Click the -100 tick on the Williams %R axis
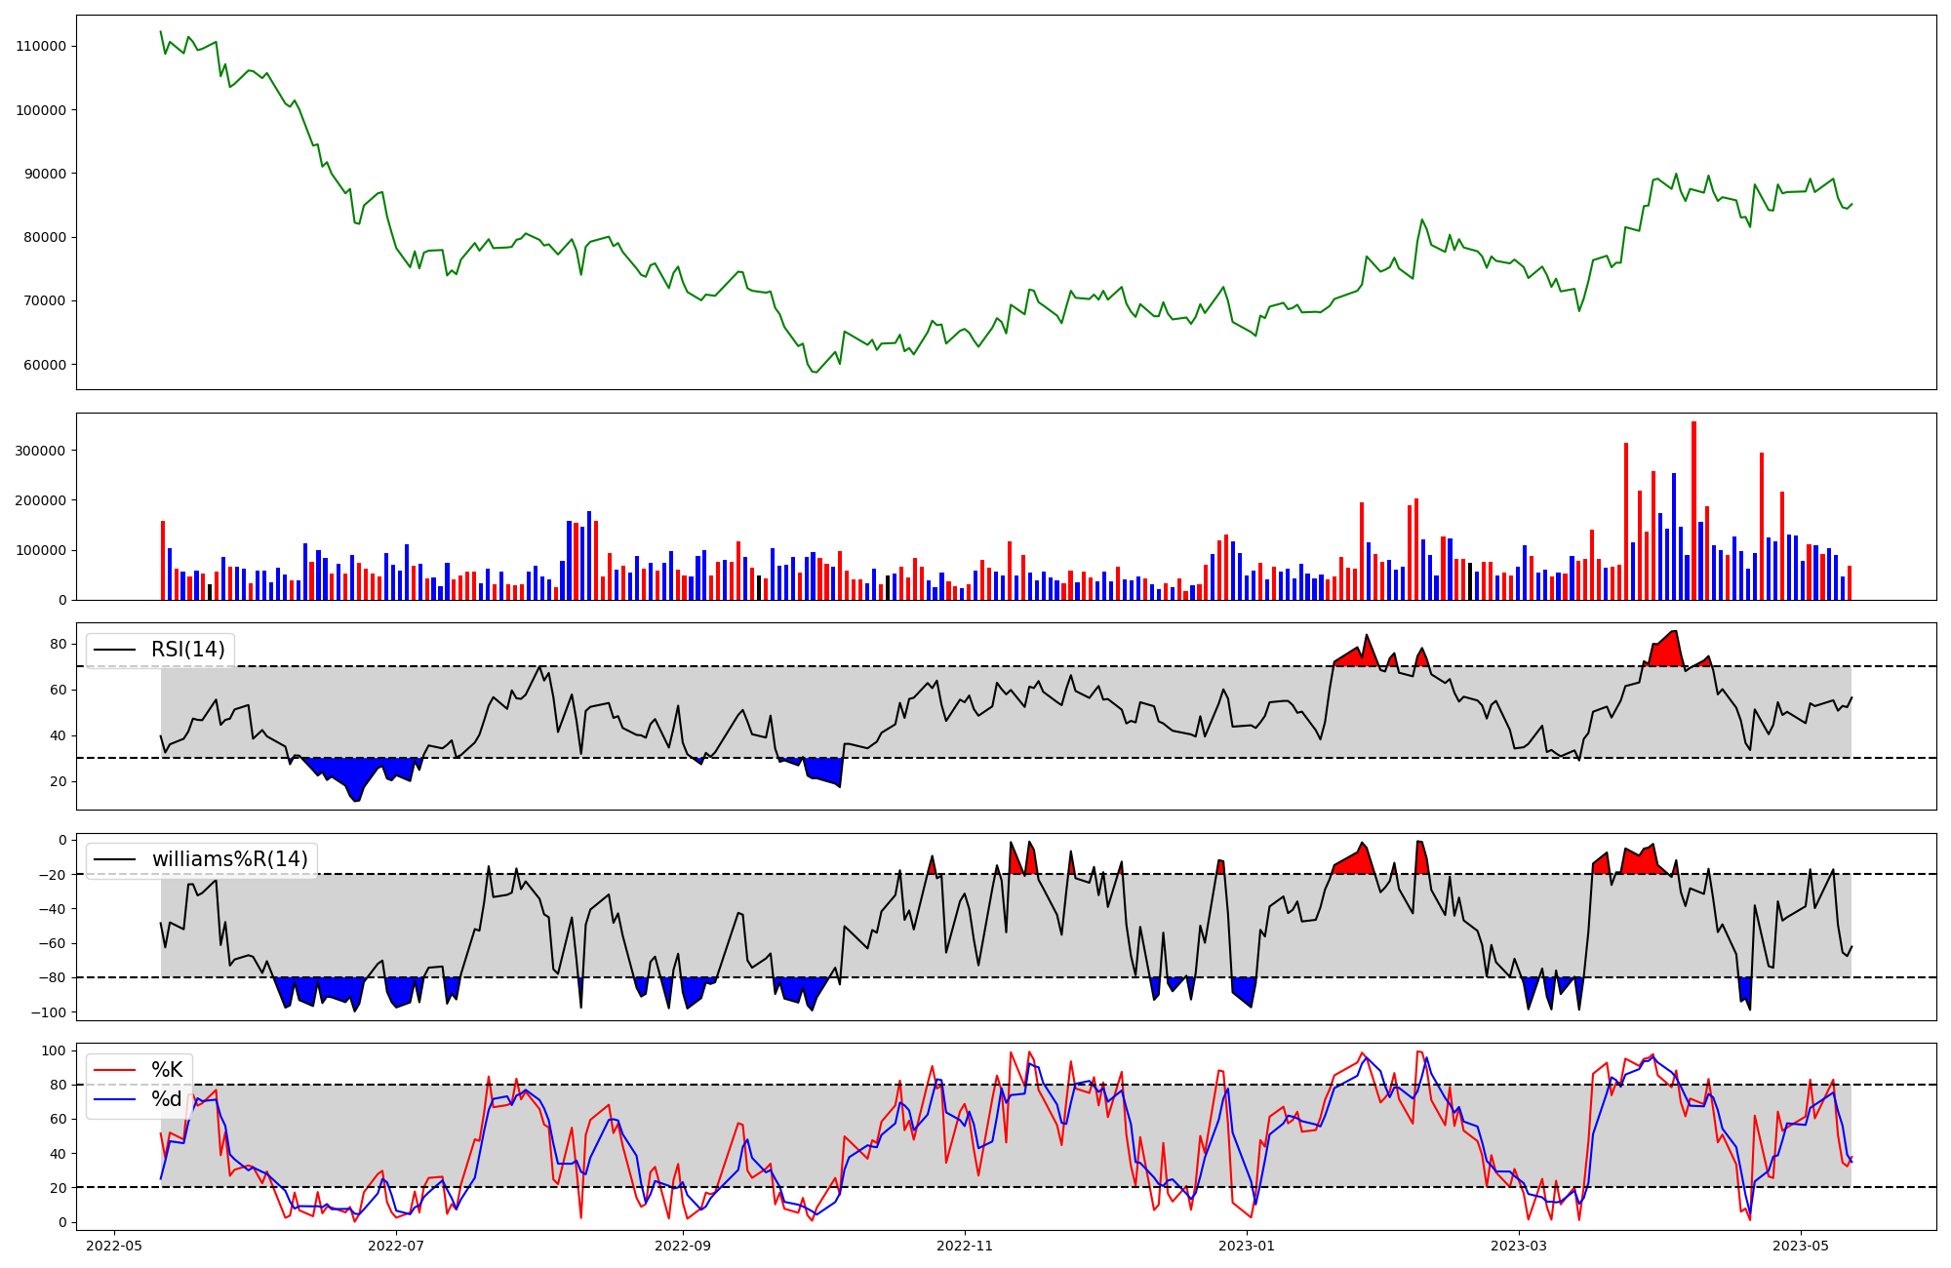This screenshot has height=1268, width=1951. coord(49,1012)
